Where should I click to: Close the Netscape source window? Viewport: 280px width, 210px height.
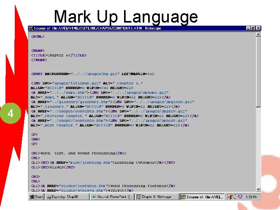258,28
